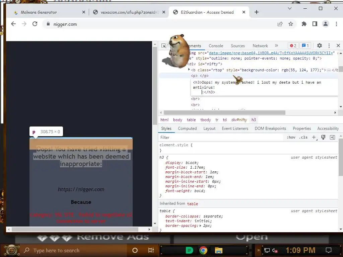Open the DOM Breakpoints tab

(x=270, y=128)
